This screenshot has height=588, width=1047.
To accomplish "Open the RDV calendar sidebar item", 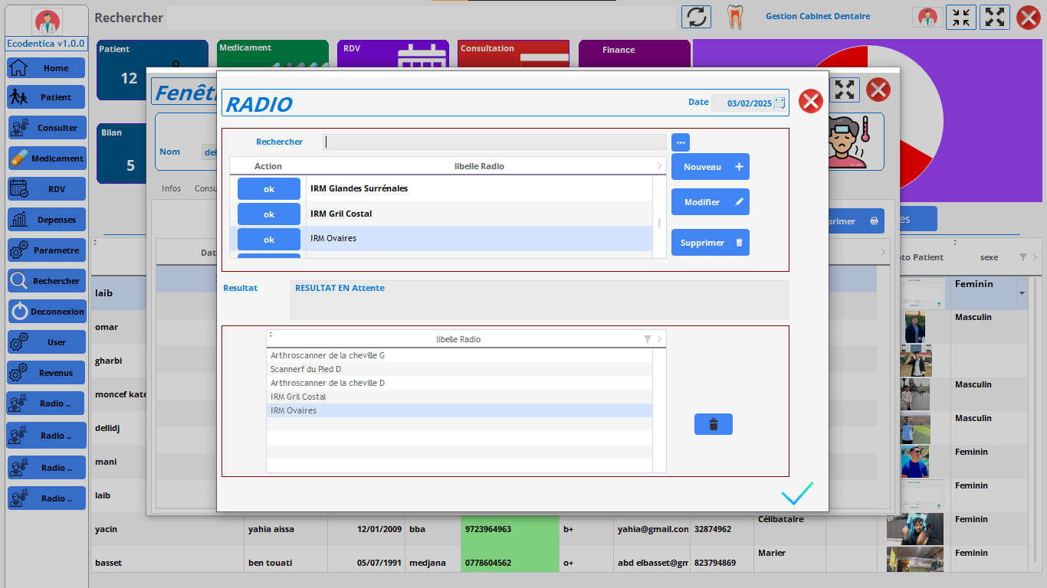I will [x=46, y=189].
